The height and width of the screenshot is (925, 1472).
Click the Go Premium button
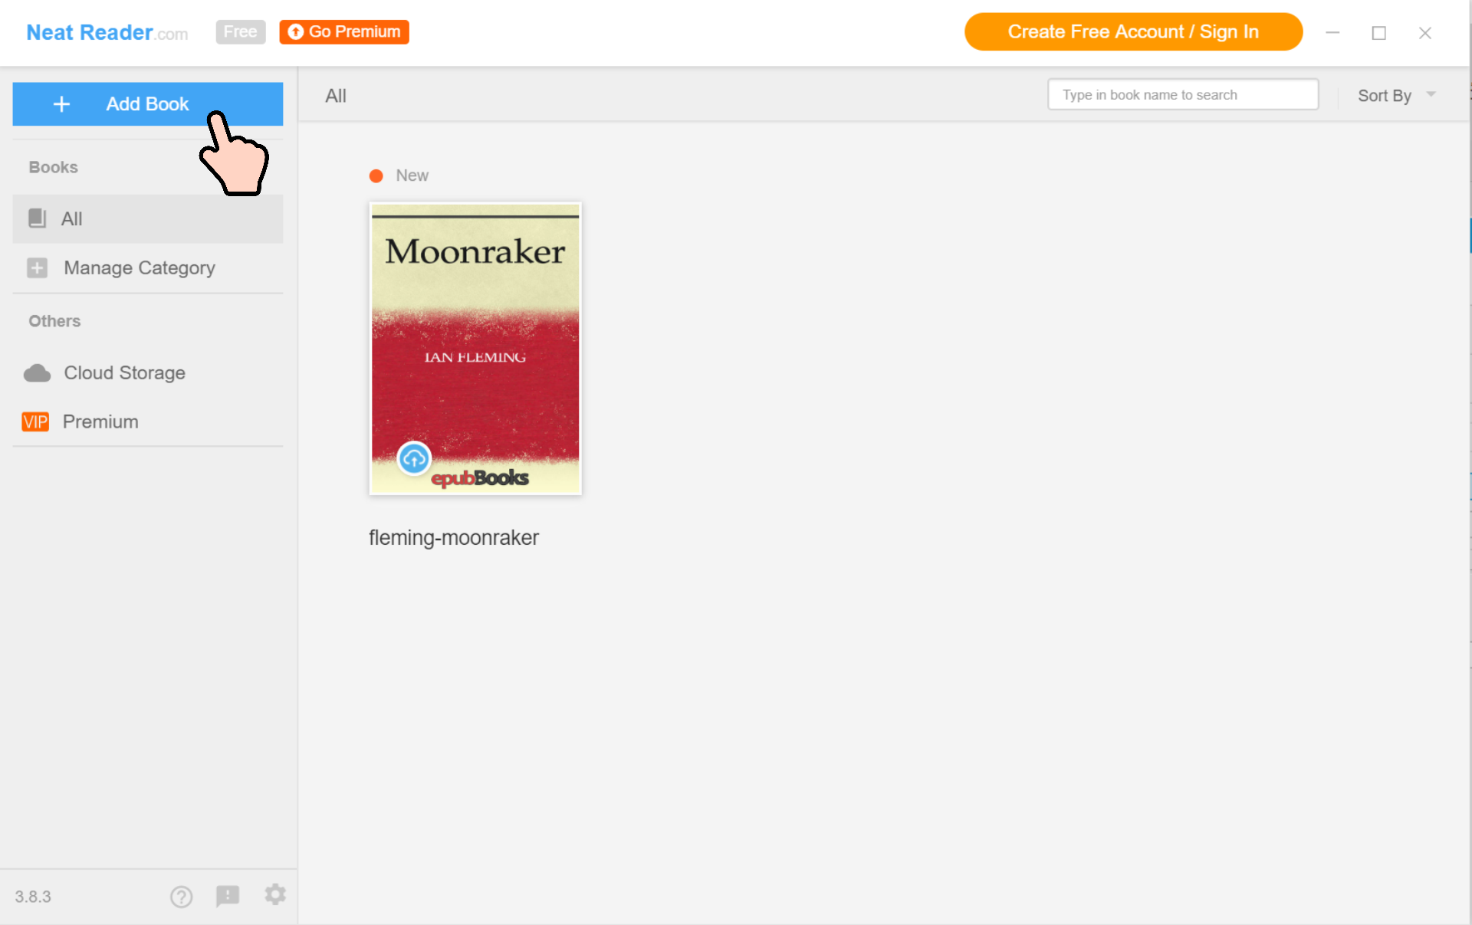click(344, 32)
